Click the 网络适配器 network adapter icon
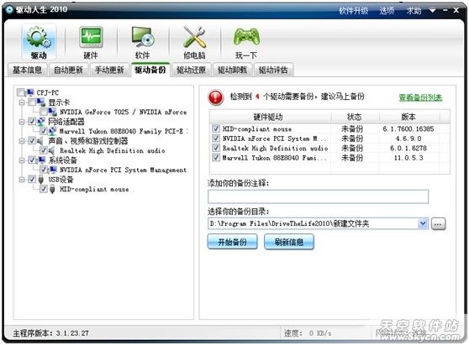Viewport: 469px width, 345px height. [x=41, y=121]
